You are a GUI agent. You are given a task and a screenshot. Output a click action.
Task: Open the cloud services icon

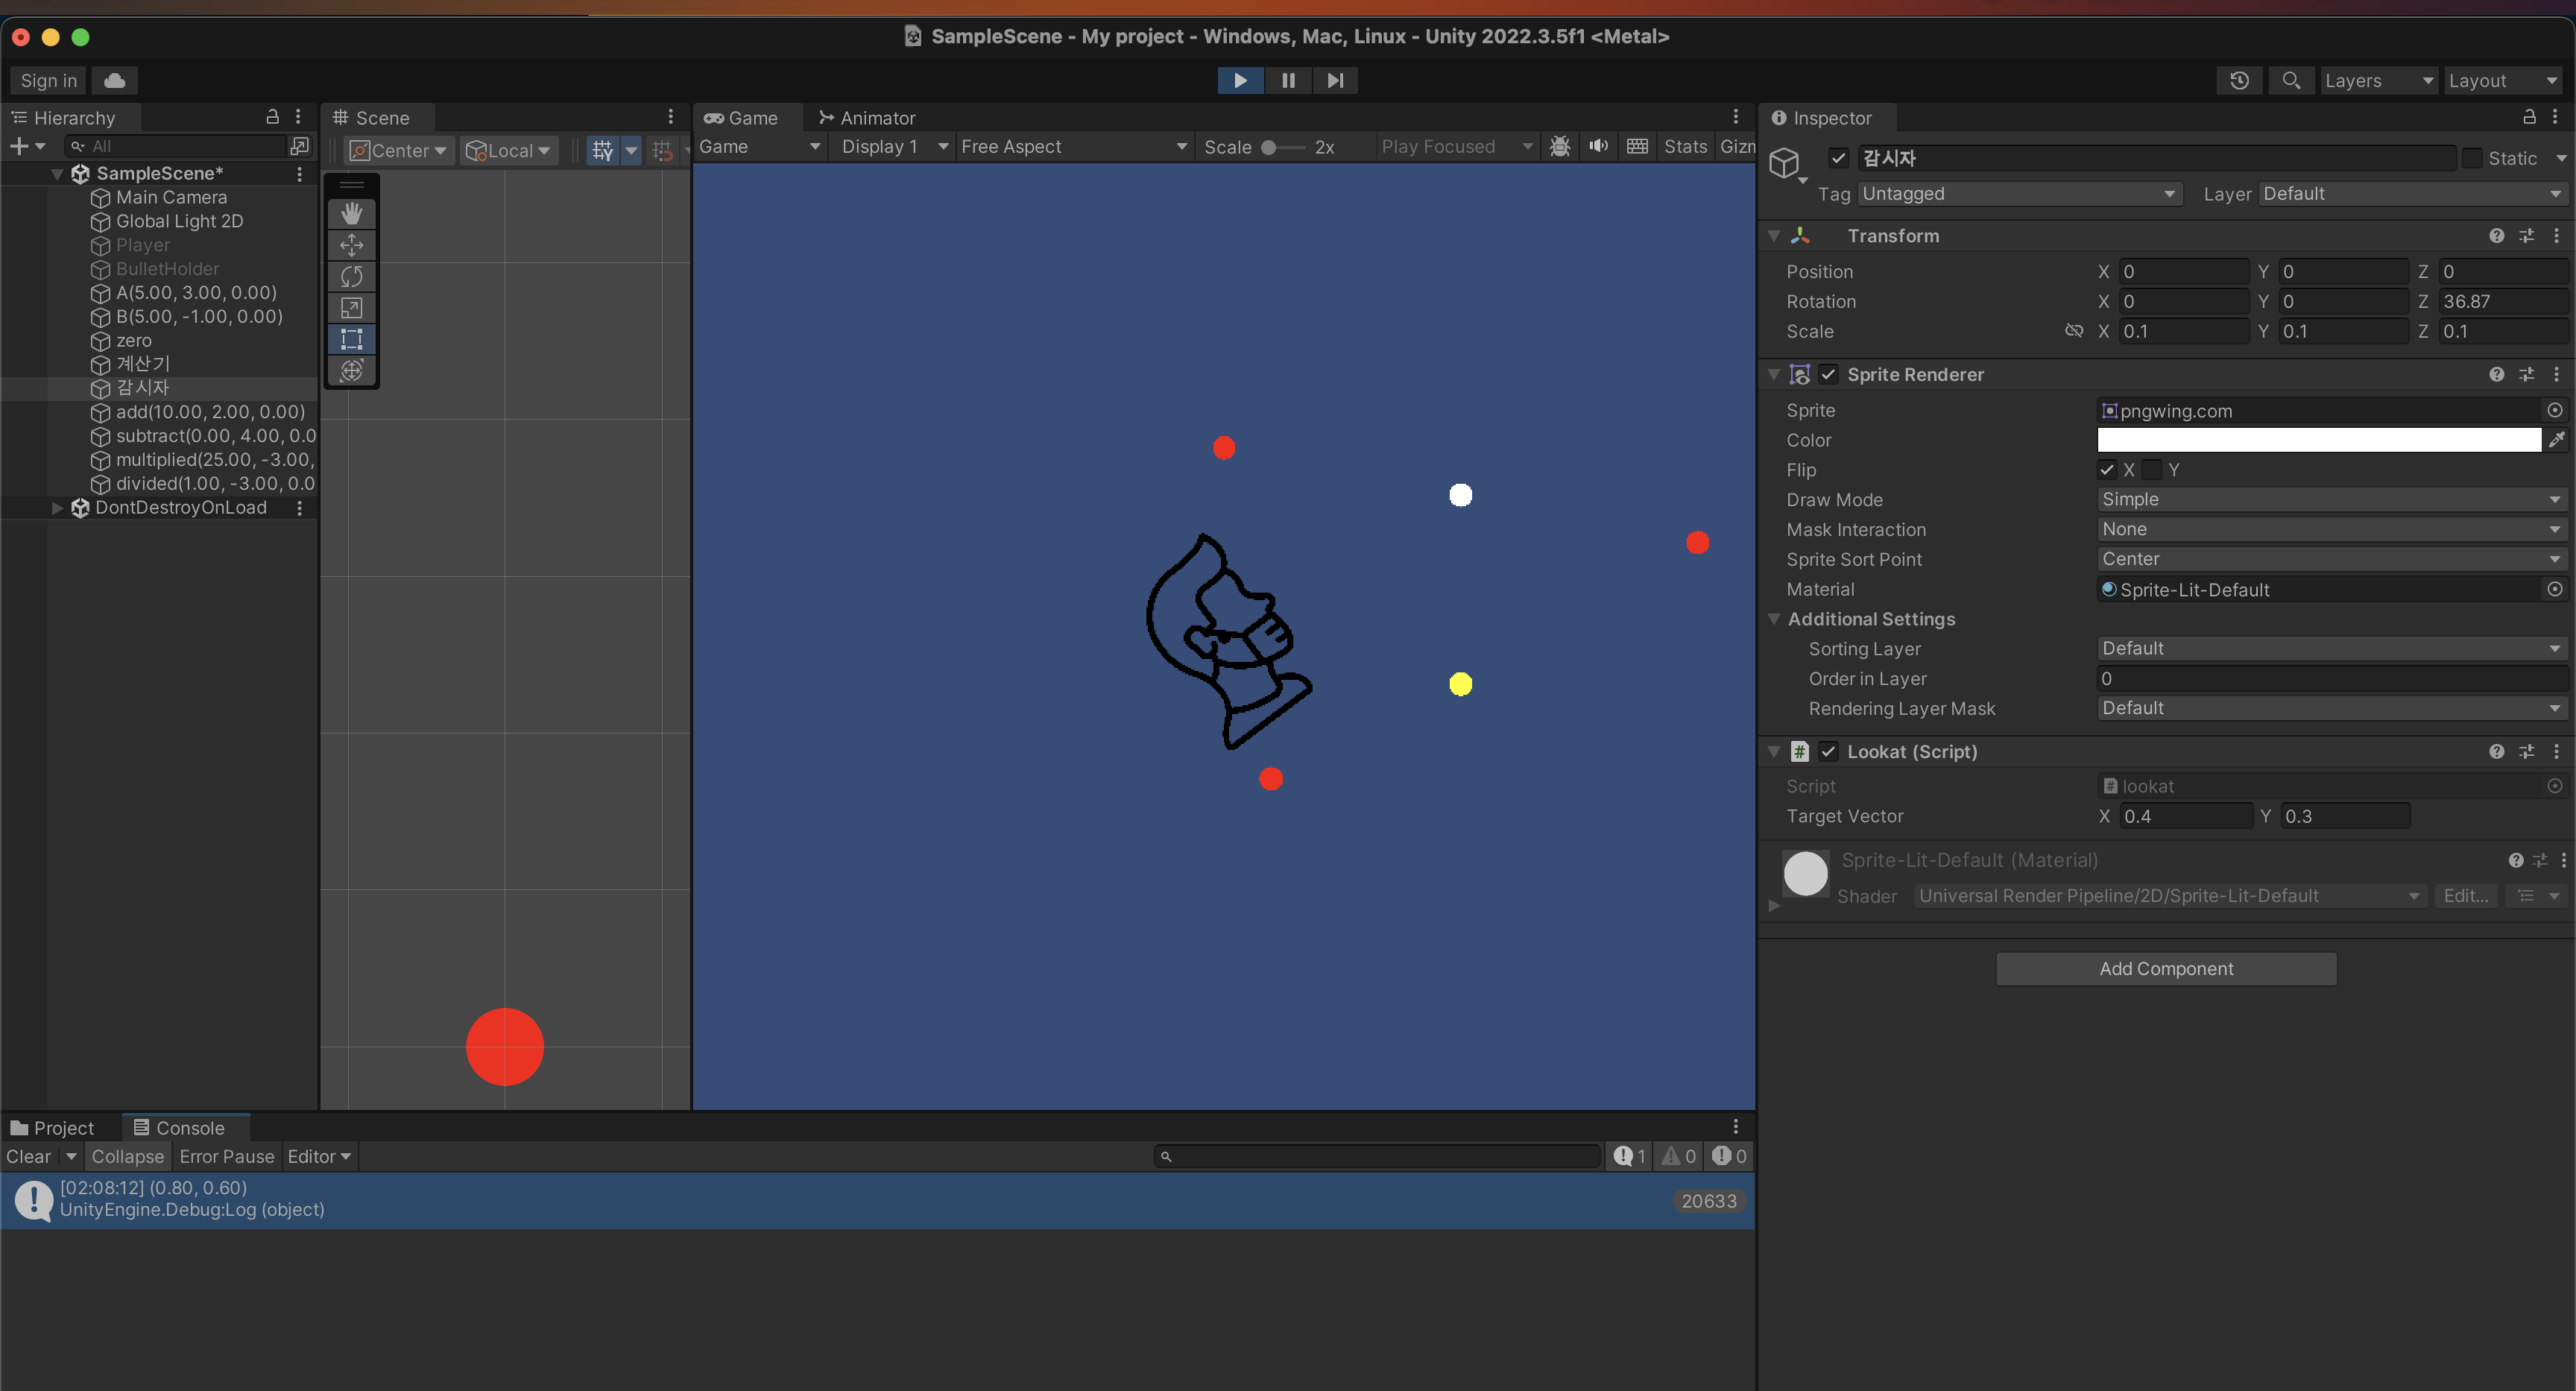click(x=115, y=80)
